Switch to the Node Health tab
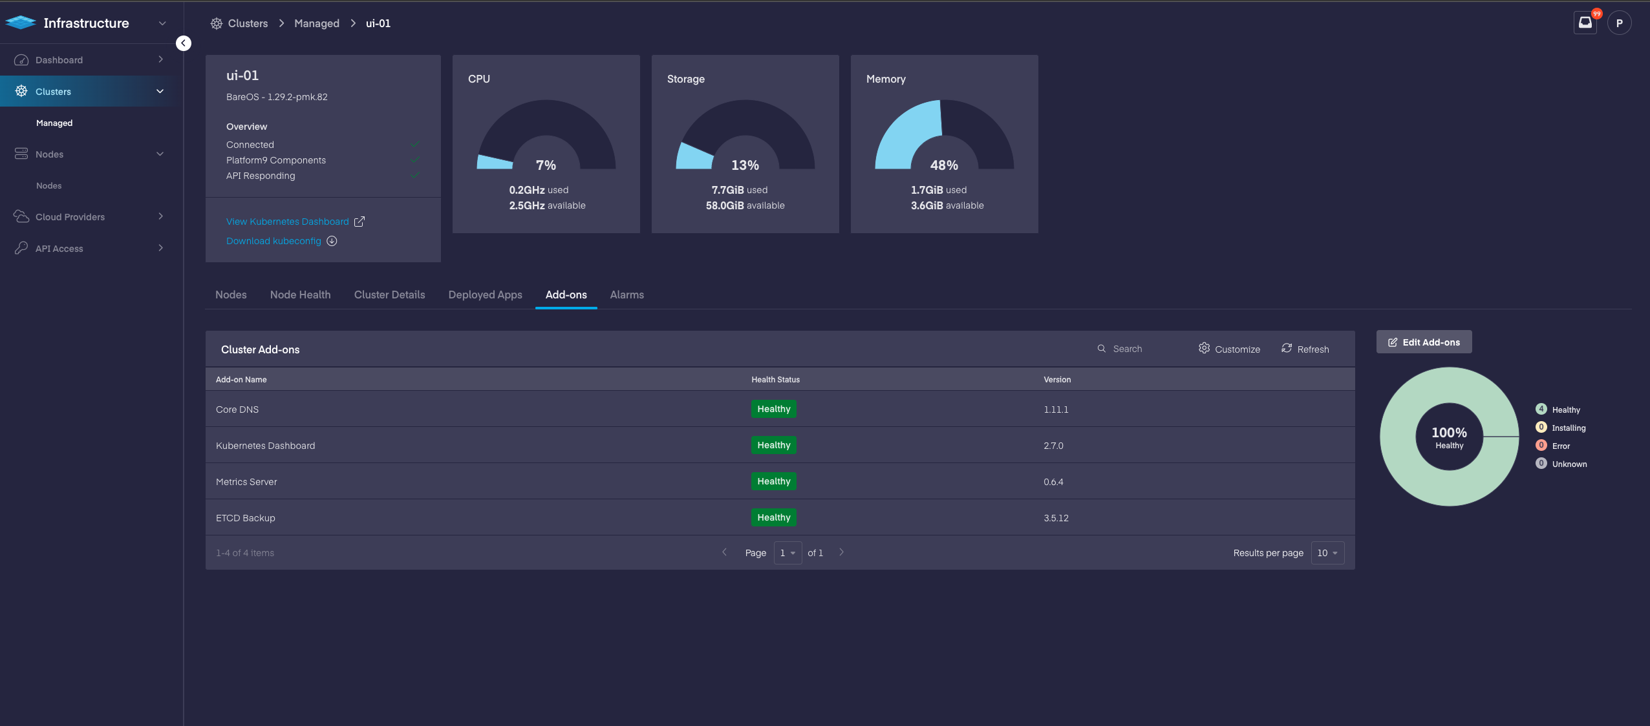This screenshot has width=1650, height=726. coord(300,295)
